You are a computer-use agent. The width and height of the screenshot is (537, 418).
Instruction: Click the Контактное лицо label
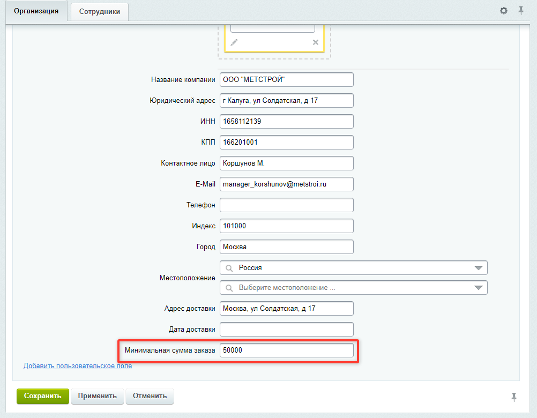point(188,163)
